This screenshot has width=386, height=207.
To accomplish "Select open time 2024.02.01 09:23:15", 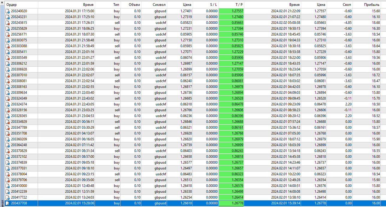I will pyautogui.click(x=80, y=174).
